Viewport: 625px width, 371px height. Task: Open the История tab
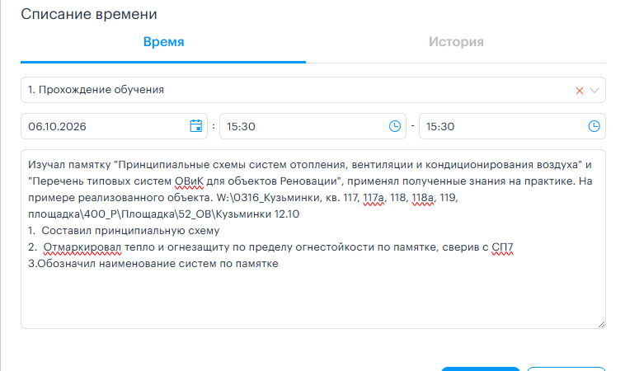pos(456,42)
